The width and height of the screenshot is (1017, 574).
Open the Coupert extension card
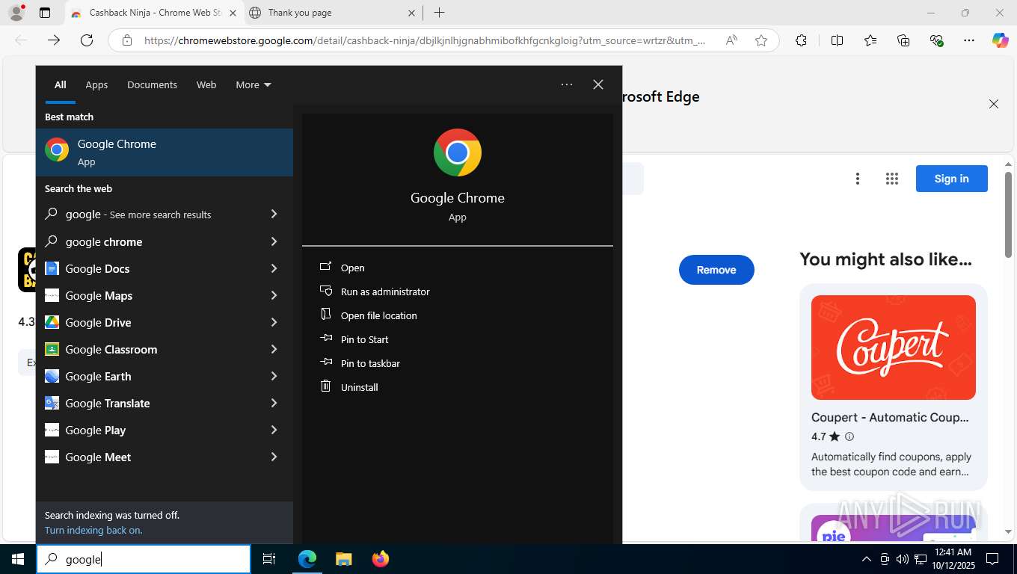(x=894, y=386)
